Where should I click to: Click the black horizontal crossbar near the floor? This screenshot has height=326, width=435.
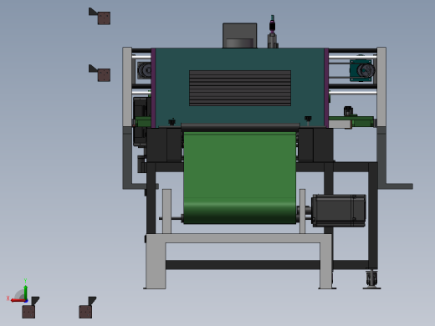(x=243, y=265)
